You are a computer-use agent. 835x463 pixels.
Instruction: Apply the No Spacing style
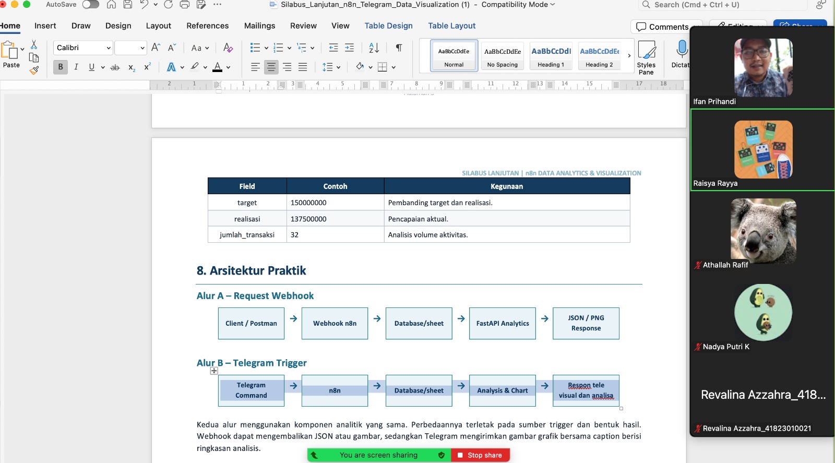pos(503,56)
